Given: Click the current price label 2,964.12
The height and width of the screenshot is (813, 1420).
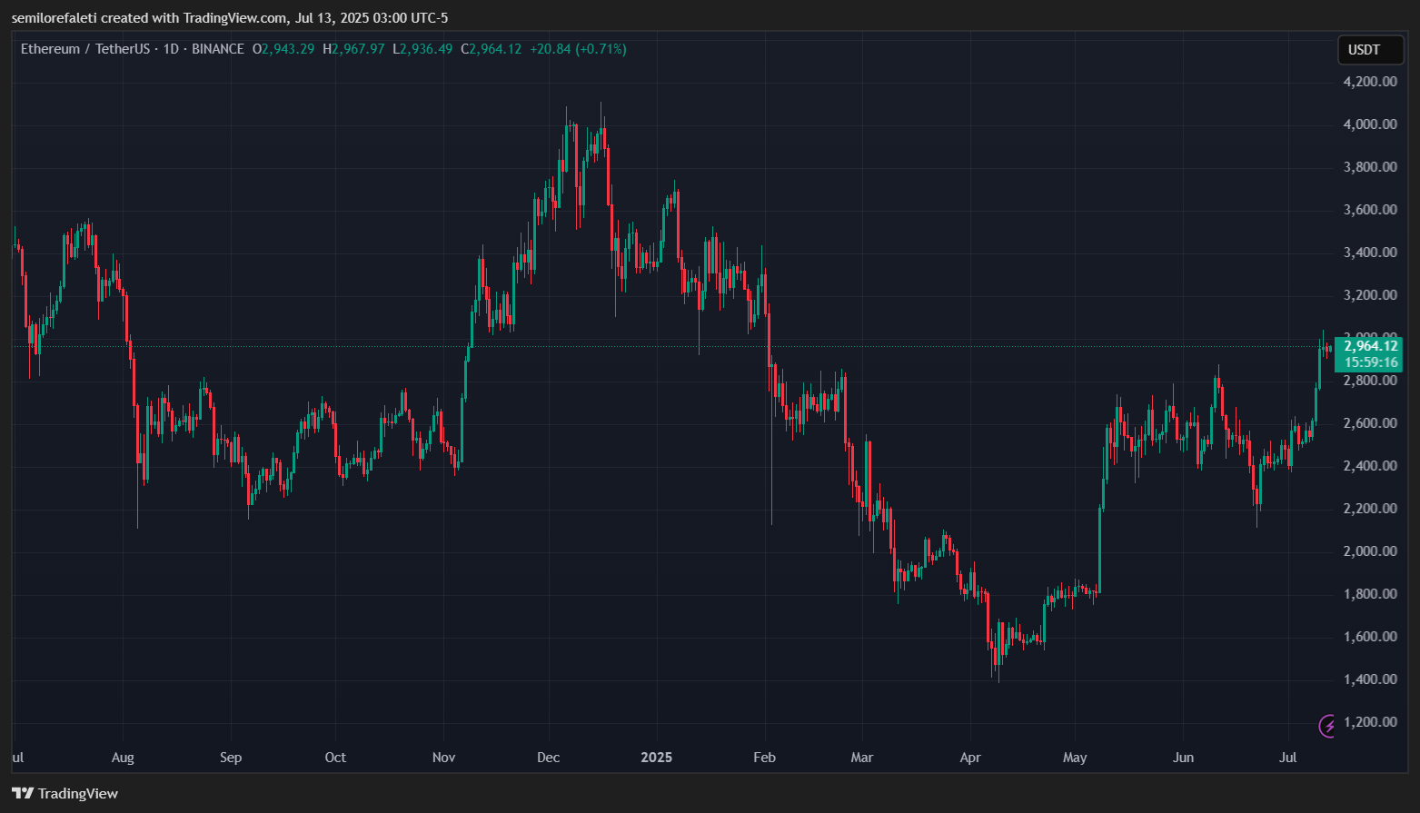Looking at the screenshot, I should (1370, 346).
